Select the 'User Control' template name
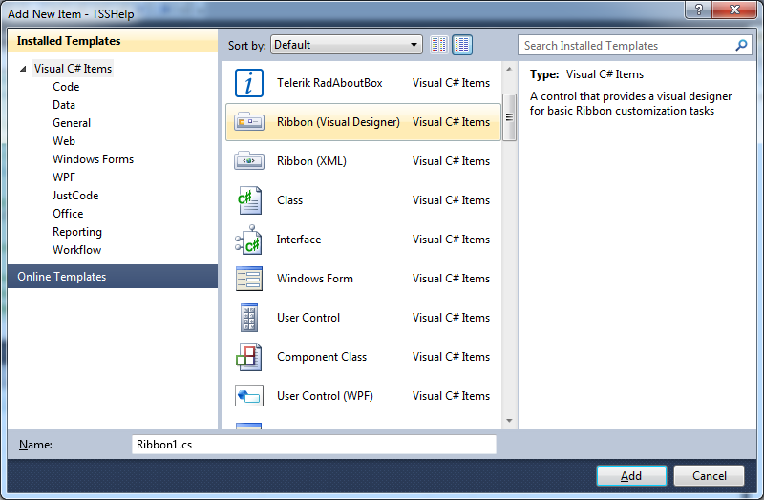 pyautogui.click(x=308, y=318)
